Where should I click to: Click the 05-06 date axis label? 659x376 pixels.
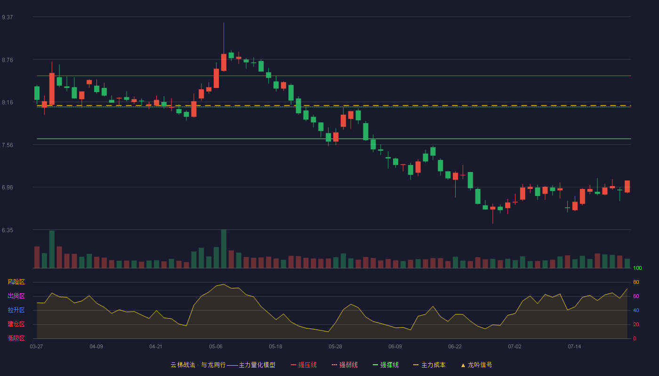pyautogui.click(x=216, y=346)
